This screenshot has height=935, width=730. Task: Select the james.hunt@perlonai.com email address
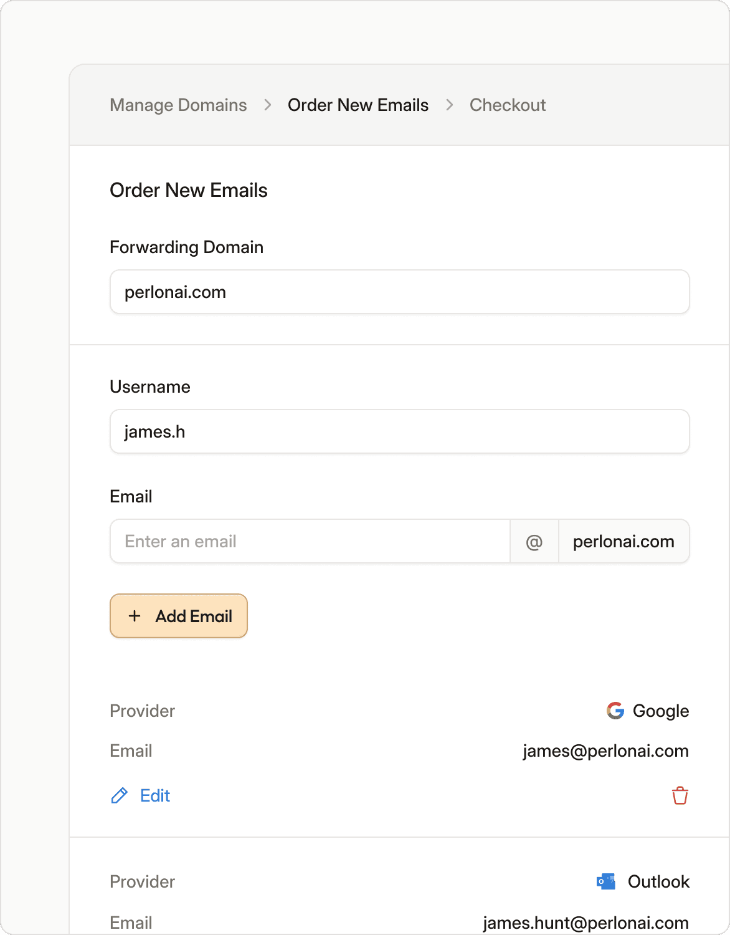coord(585,923)
